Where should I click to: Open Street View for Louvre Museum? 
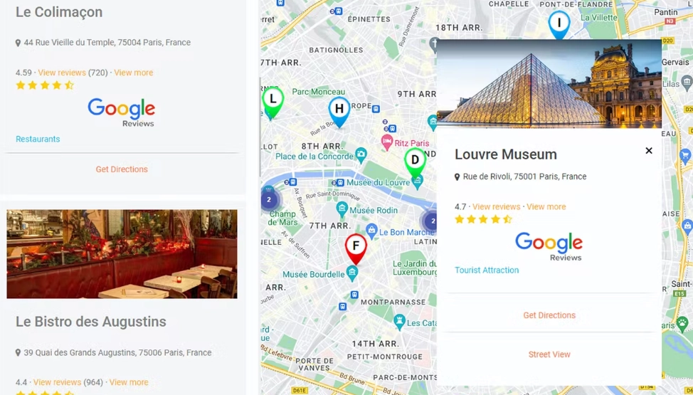pos(549,354)
